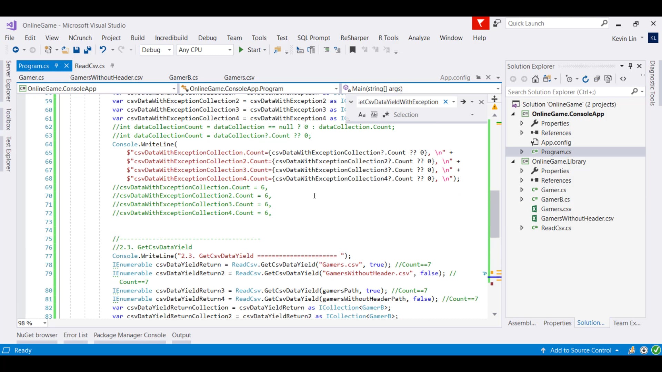The width and height of the screenshot is (662, 372).
Task: Expand the GamerB.cs tree node
Action: coord(522,199)
